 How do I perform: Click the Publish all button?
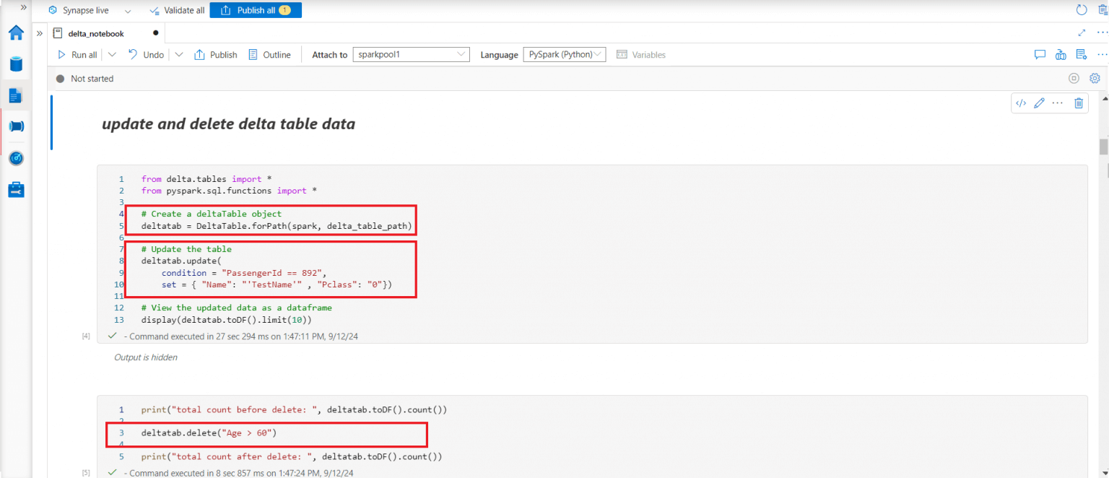tap(256, 11)
